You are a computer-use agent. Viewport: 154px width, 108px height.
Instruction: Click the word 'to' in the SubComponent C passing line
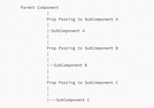tap(80, 83)
